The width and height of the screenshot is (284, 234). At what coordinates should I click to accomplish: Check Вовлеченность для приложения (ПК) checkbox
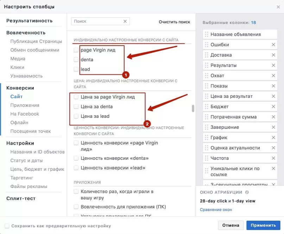point(76,207)
